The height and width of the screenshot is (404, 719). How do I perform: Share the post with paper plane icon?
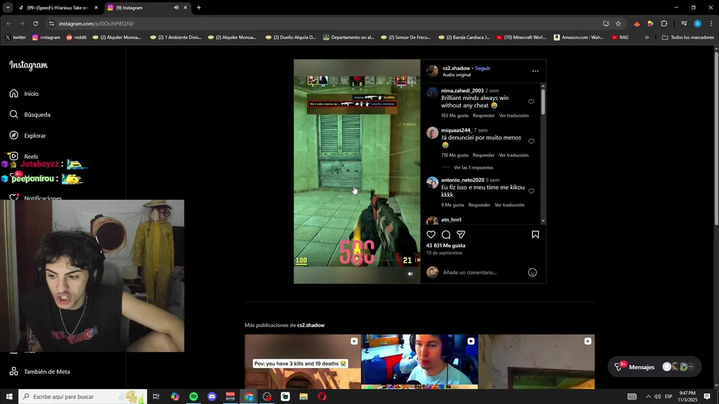click(461, 235)
